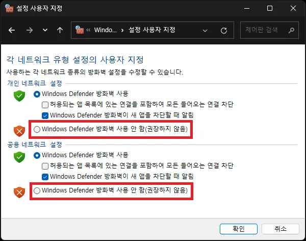Screen dimensions: 306x241
Task: Select the 설정 사용자 지정 breadcrumb segment
Action: [x=151, y=30]
